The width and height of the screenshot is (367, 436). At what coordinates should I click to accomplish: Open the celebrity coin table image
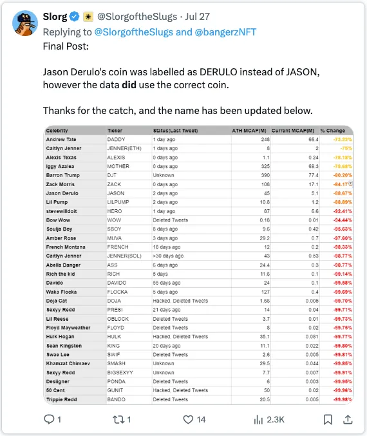pyautogui.click(x=199, y=265)
